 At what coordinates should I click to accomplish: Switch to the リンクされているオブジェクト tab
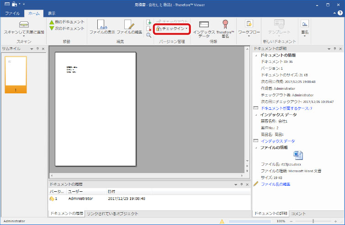point(112,214)
